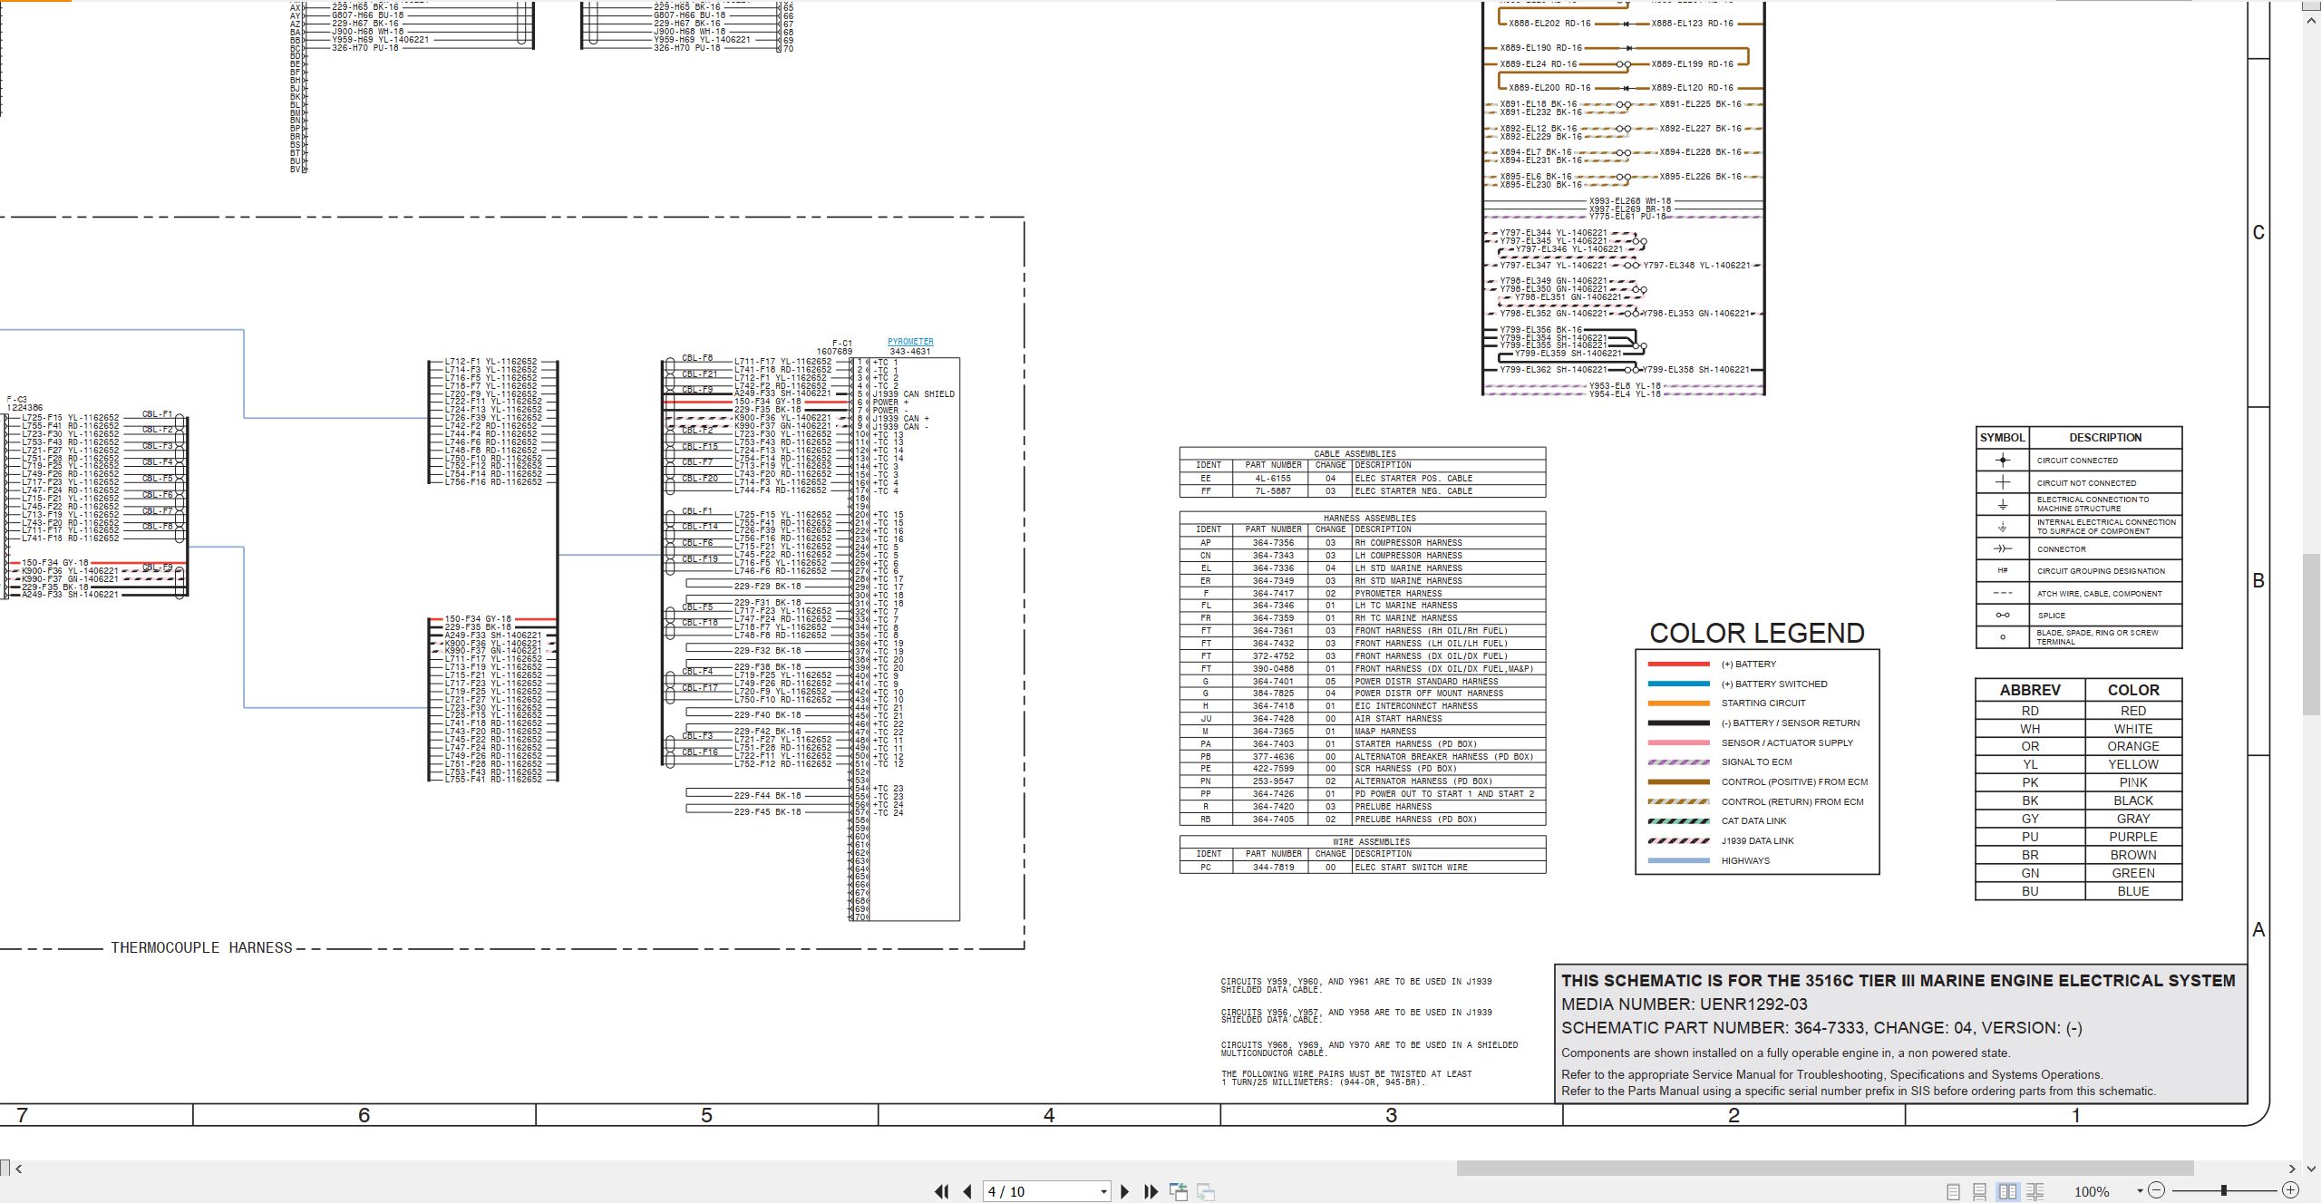This screenshot has width=2321, height=1203.
Task: Go to the first page
Action: click(x=942, y=1191)
